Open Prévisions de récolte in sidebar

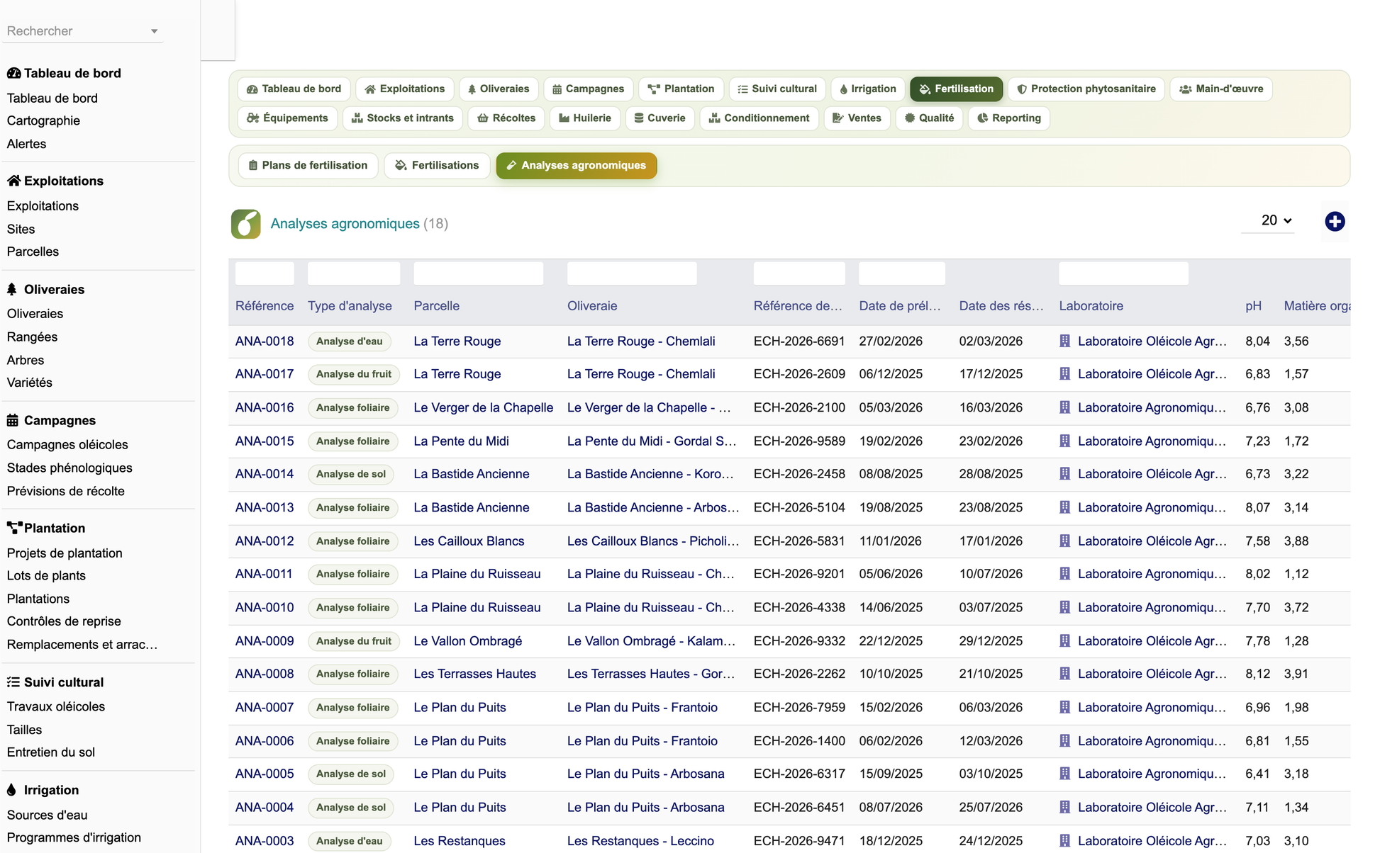66,492
